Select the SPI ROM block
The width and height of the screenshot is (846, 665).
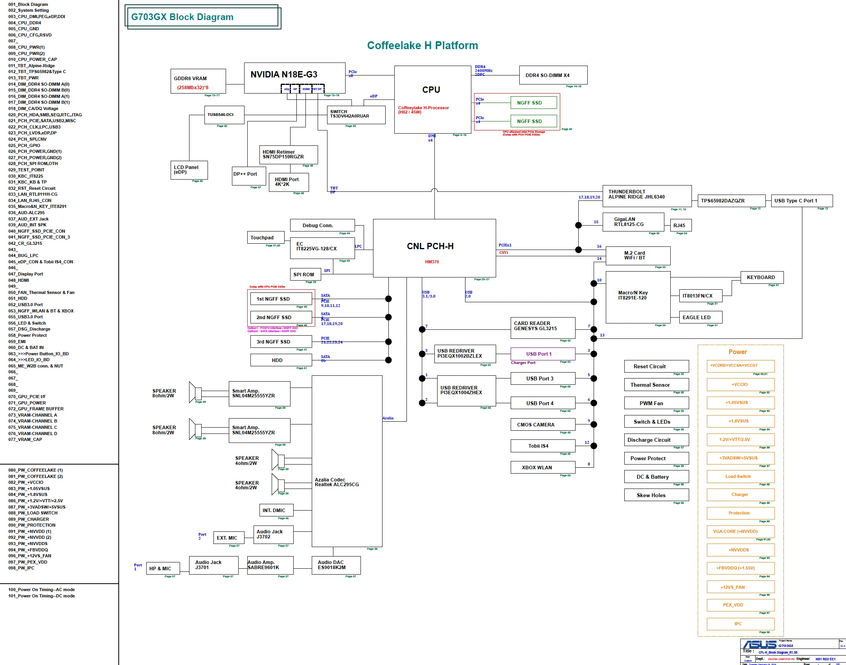(305, 274)
